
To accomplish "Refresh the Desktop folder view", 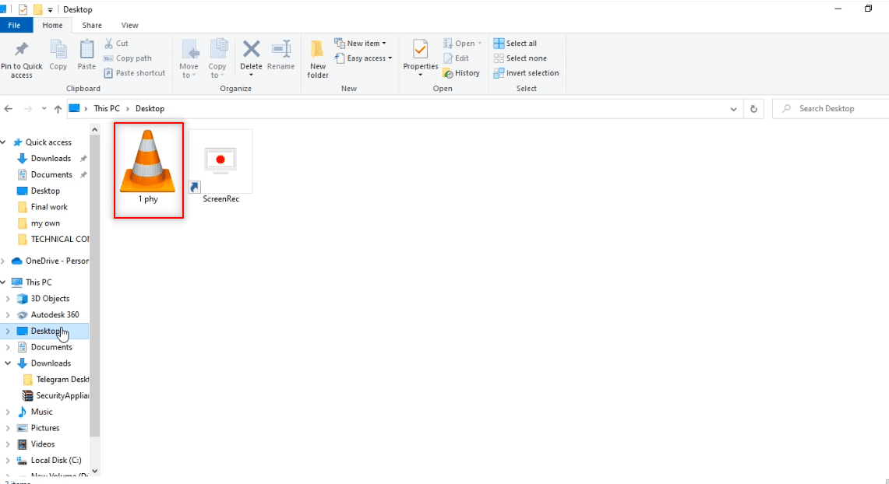I will point(753,109).
